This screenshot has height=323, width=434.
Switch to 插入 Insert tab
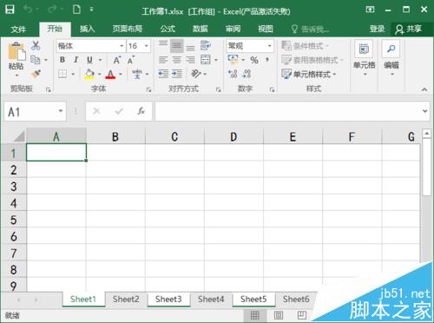[87, 29]
